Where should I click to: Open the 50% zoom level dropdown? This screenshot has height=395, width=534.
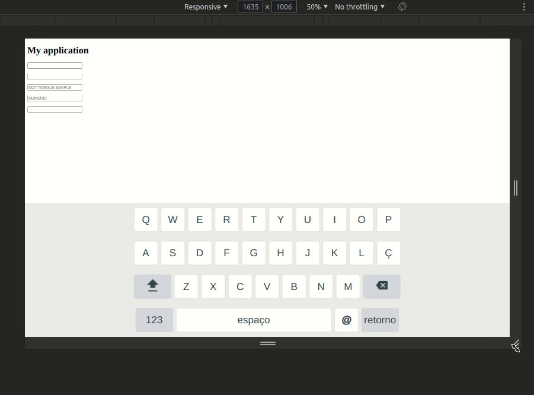tap(316, 7)
